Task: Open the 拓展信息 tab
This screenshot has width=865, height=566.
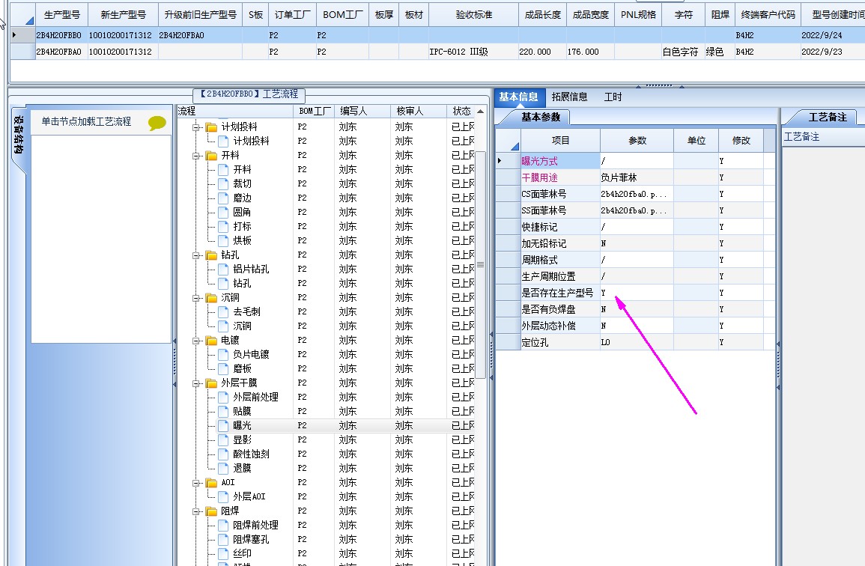Action: point(569,97)
